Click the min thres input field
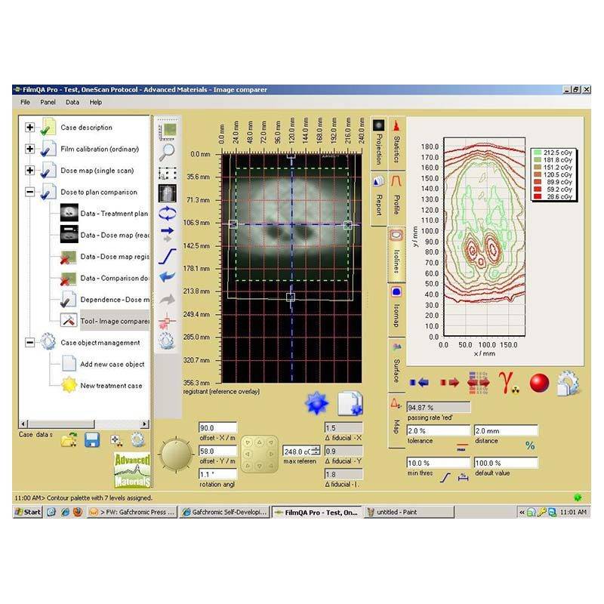 439,463
